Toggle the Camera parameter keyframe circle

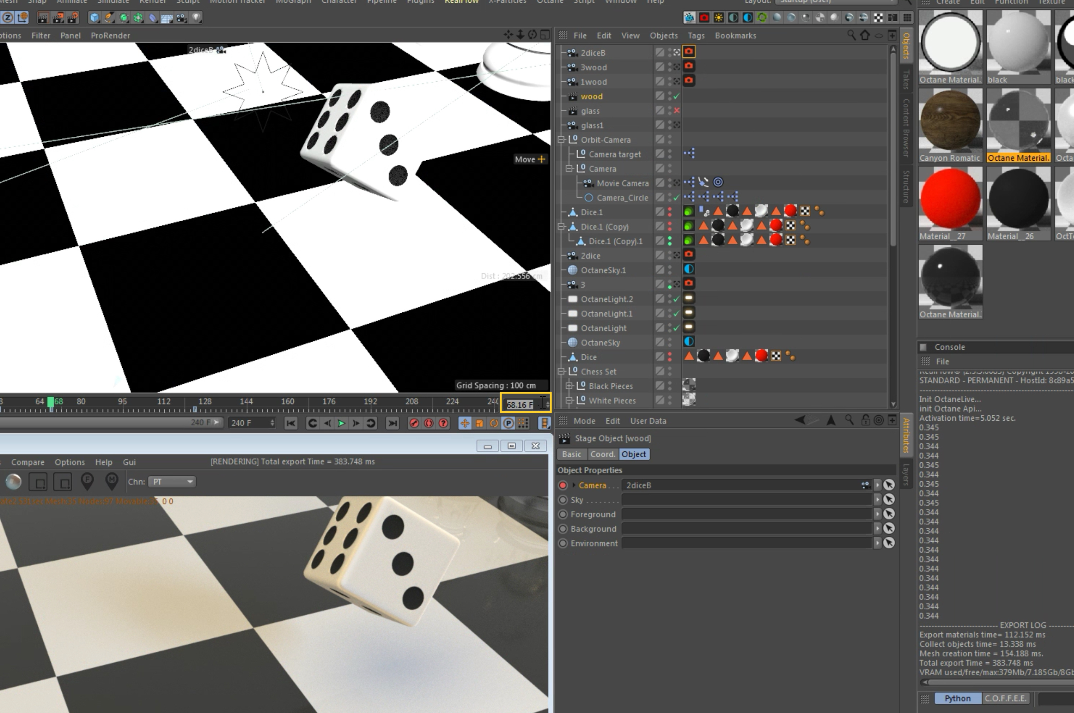(x=563, y=485)
